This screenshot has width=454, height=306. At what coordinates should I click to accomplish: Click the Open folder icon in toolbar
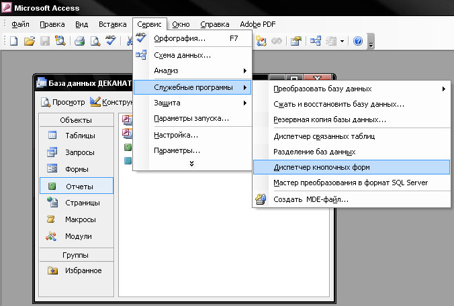point(30,41)
